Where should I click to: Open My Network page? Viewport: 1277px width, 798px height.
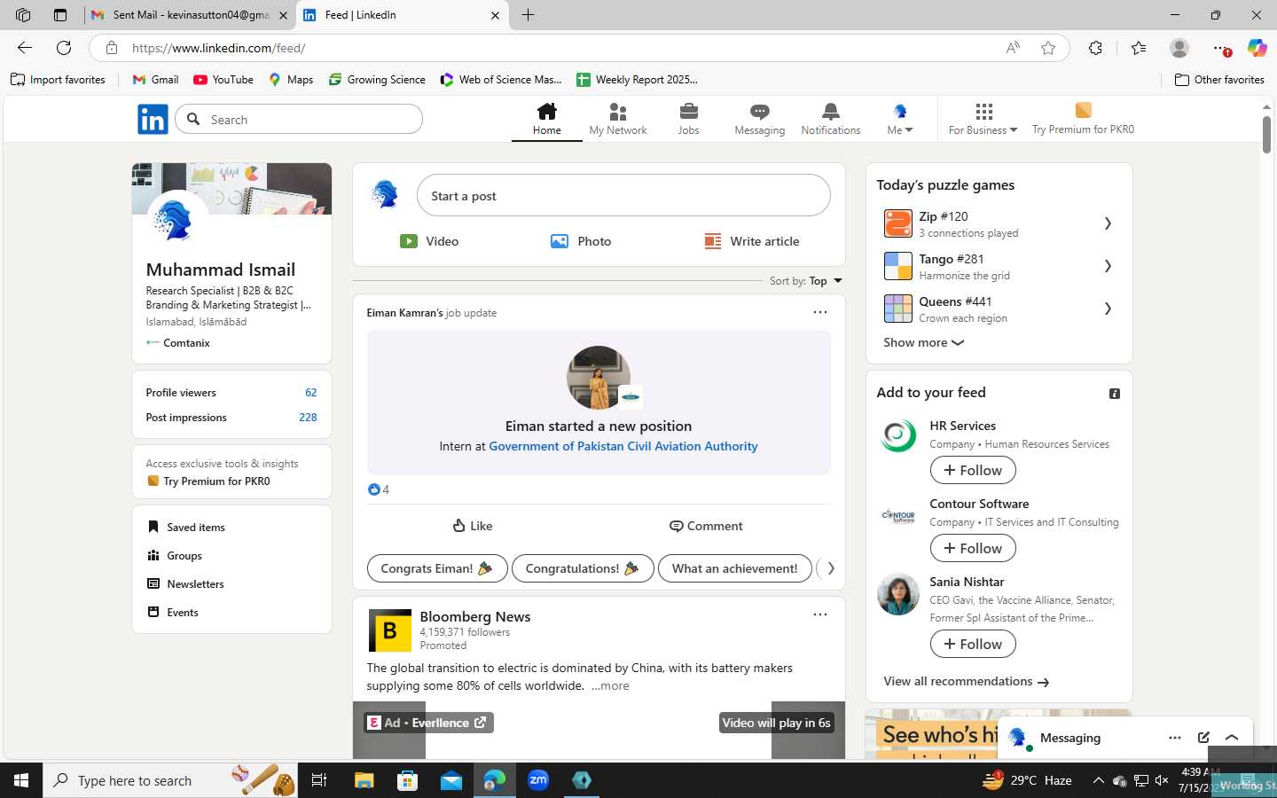pyautogui.click(x=618, y=119)
